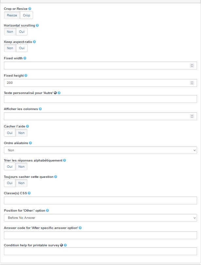Set Cacher l'aide to Oui
Screen dimensions: 201x265
pyautogui.click(x=9, y=133)
